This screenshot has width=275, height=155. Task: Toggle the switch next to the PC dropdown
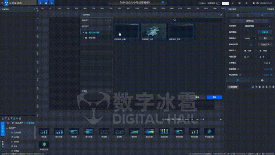(218, 3)
